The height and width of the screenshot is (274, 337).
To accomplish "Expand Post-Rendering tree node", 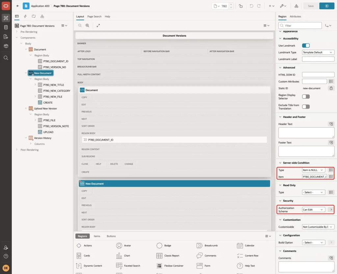I will tap(16, 150).
